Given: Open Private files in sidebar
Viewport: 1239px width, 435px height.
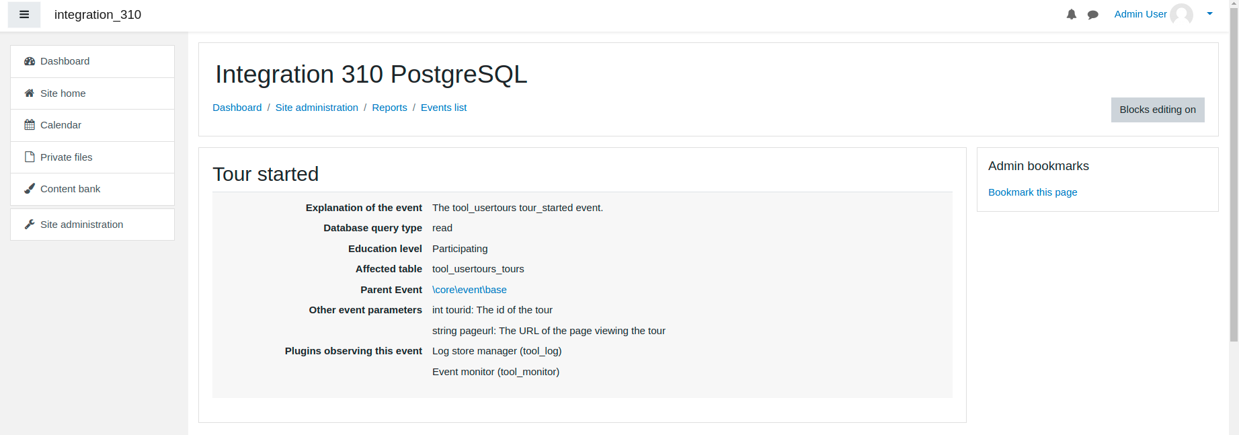Looking at the screenshot, I should [x=93, y=157].
